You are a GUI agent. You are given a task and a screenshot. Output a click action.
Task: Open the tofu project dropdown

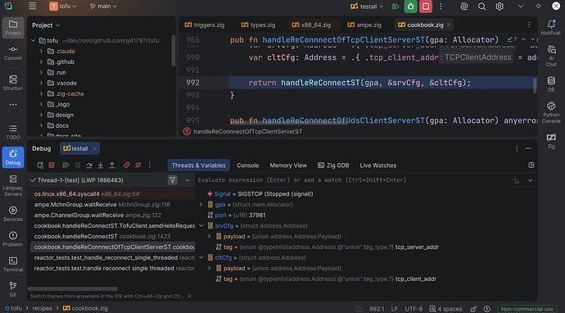(x=63, y=7)
